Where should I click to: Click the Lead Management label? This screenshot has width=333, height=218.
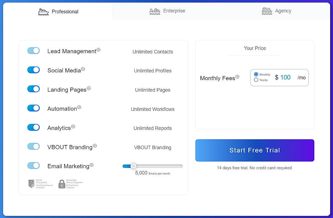click(x=72, y=51)
